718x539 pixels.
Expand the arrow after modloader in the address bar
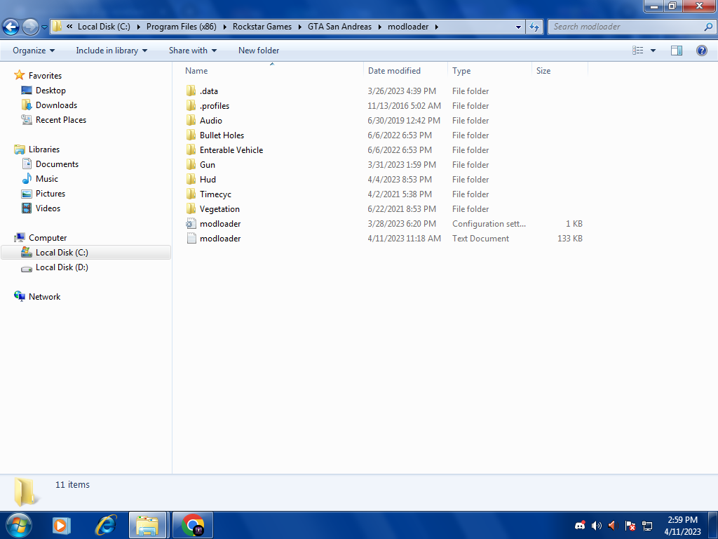click(436, 27)
